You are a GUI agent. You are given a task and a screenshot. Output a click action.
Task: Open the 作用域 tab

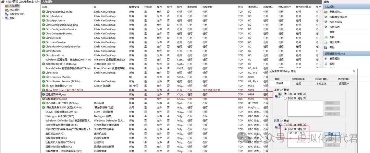click(x=280, y=84)
